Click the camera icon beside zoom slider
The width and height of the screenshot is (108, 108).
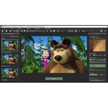tap(83, 31)
